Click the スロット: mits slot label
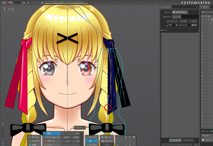 pyautogui.click(x=207, y=131)
